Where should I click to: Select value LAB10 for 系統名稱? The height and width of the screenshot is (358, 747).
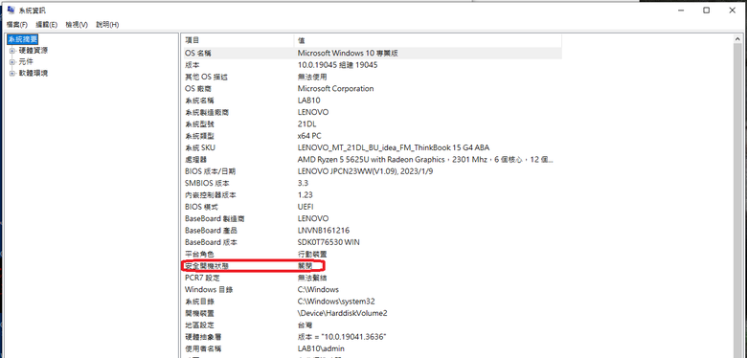309,101
